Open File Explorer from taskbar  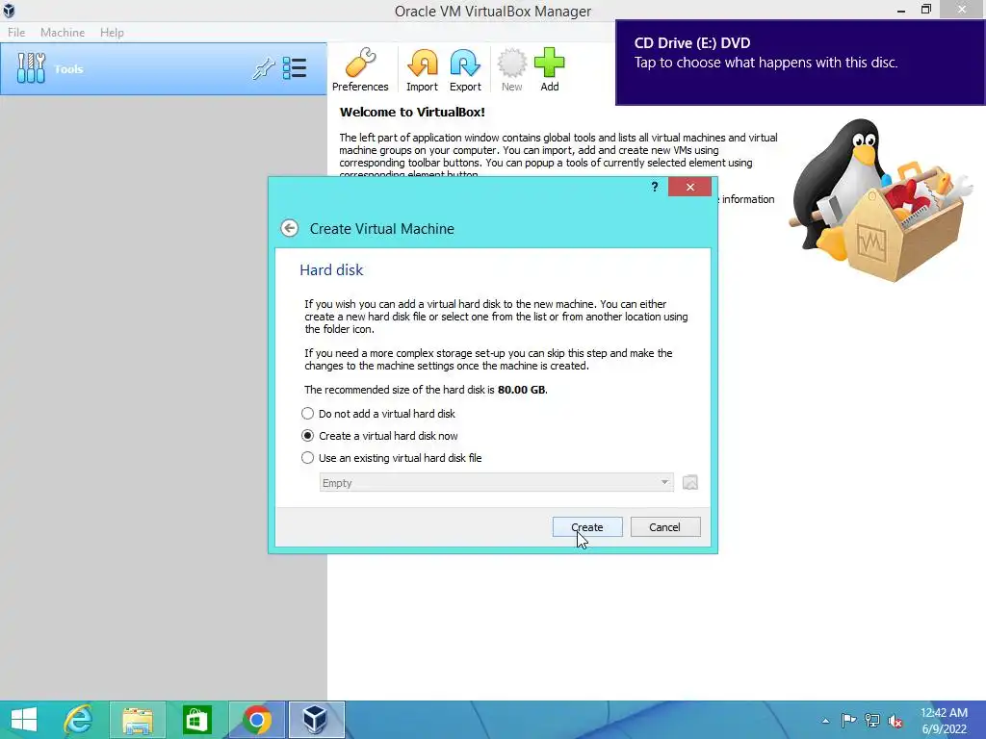coord(138,720)
